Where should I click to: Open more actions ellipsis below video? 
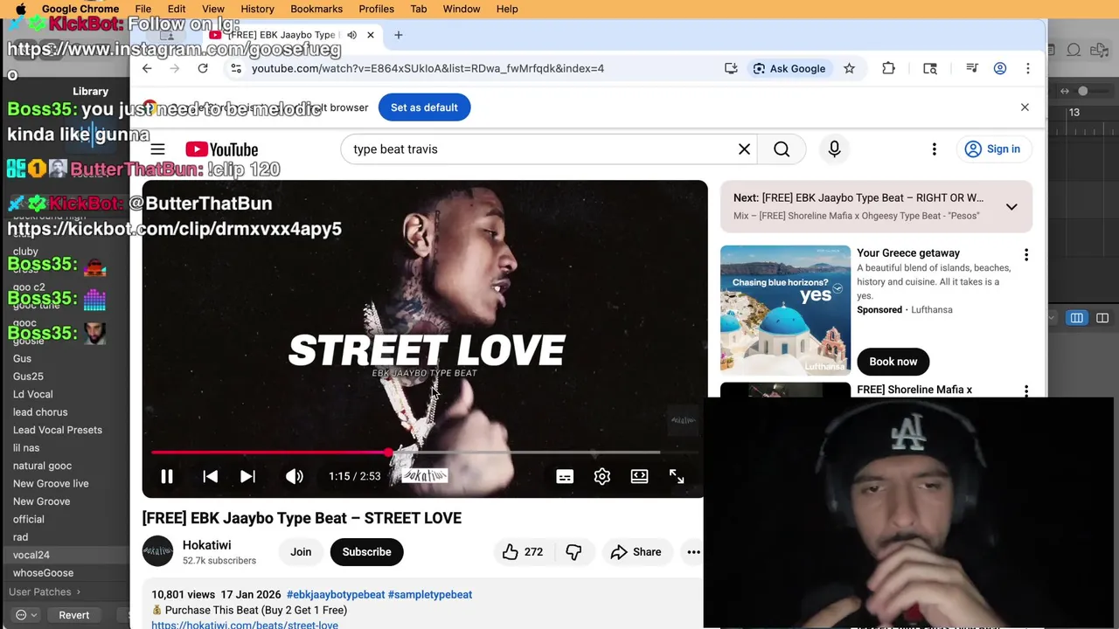pos(693,552)
